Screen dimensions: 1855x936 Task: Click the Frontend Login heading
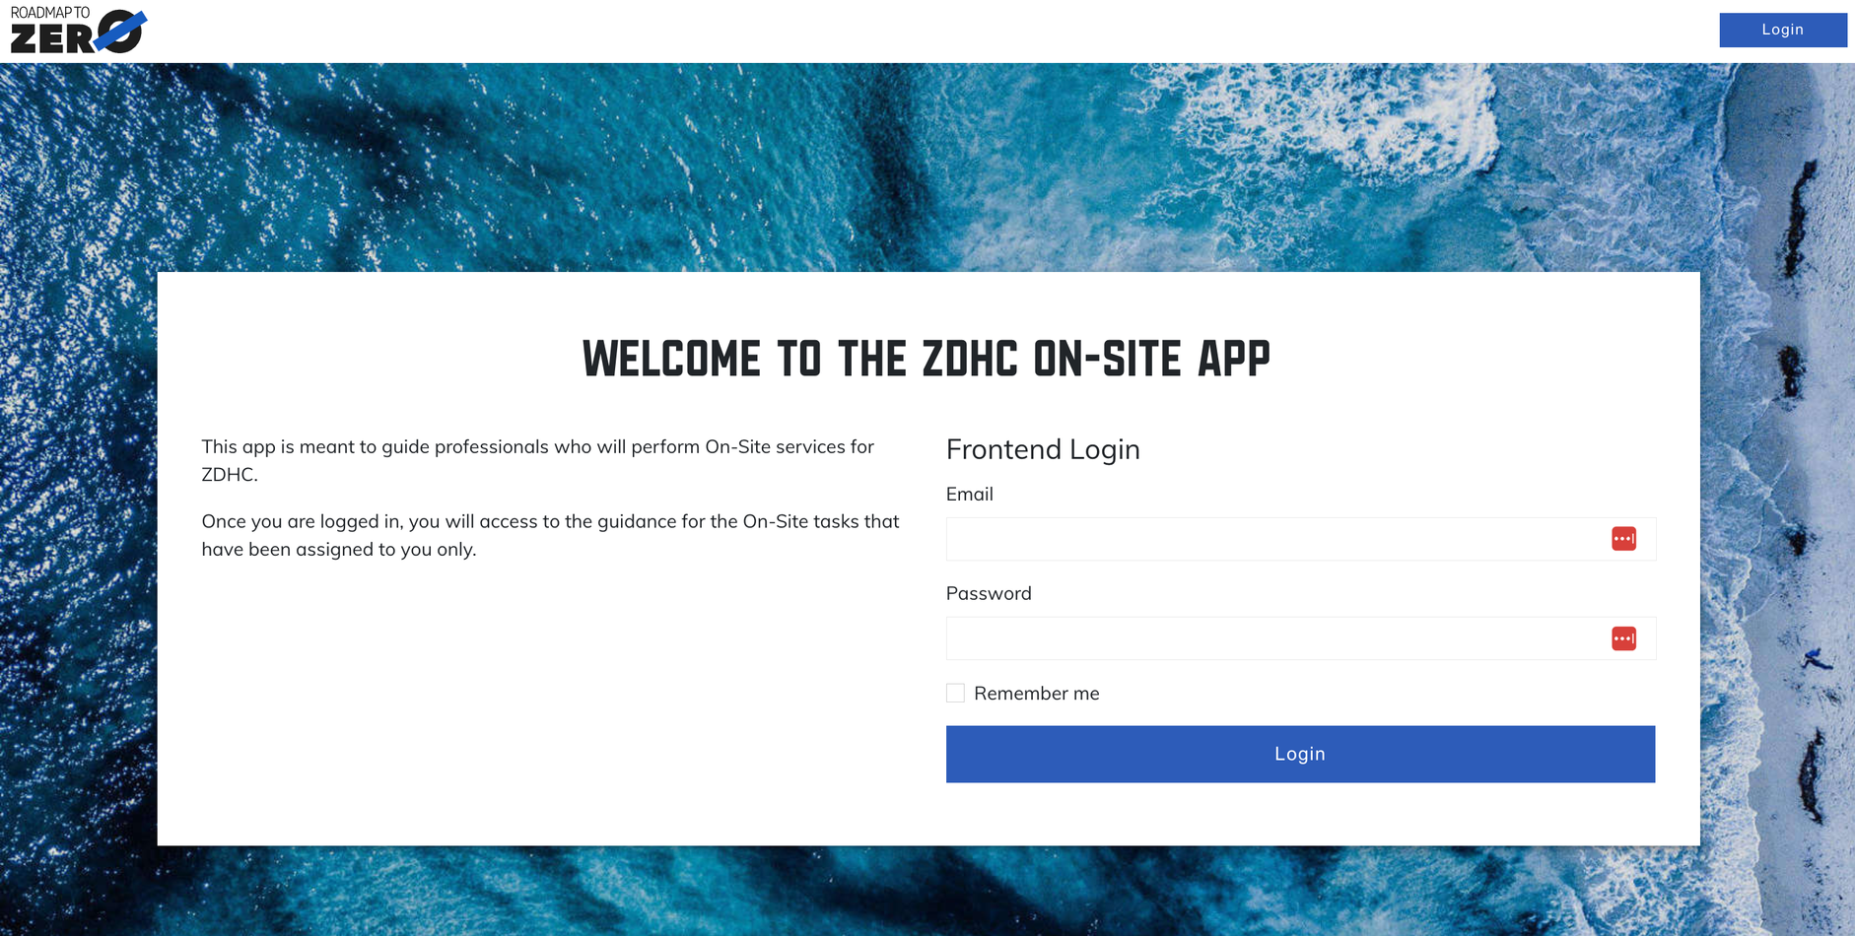tap(1043, 449)
